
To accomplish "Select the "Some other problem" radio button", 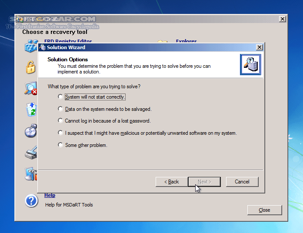I will pos(60,145).
